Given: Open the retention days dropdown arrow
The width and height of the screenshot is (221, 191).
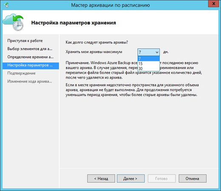Looking at the screenshot, I should pos(157,52).
